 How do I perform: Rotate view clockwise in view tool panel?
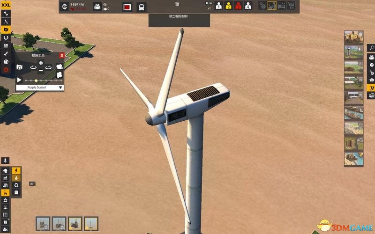click(x=49, y=67)
